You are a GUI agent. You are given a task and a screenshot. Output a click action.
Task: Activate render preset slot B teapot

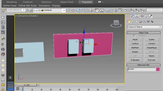137,10
